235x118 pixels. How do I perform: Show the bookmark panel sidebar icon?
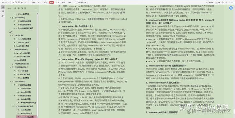pyautogui.click(x=3, y=7)
